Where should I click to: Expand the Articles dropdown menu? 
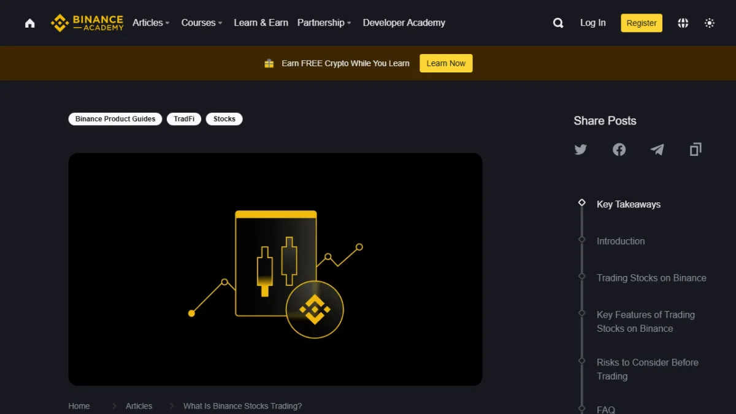click(x=151, y=23)
